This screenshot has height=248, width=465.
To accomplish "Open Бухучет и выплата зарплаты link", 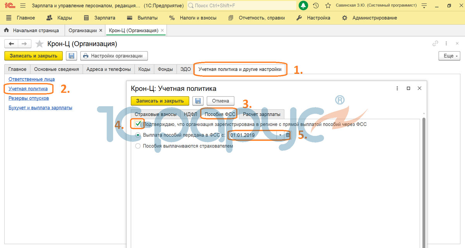I will (40, 108).
